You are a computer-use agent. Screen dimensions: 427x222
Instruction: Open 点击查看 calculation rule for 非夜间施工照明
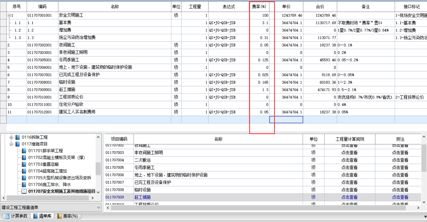(349, 153)
